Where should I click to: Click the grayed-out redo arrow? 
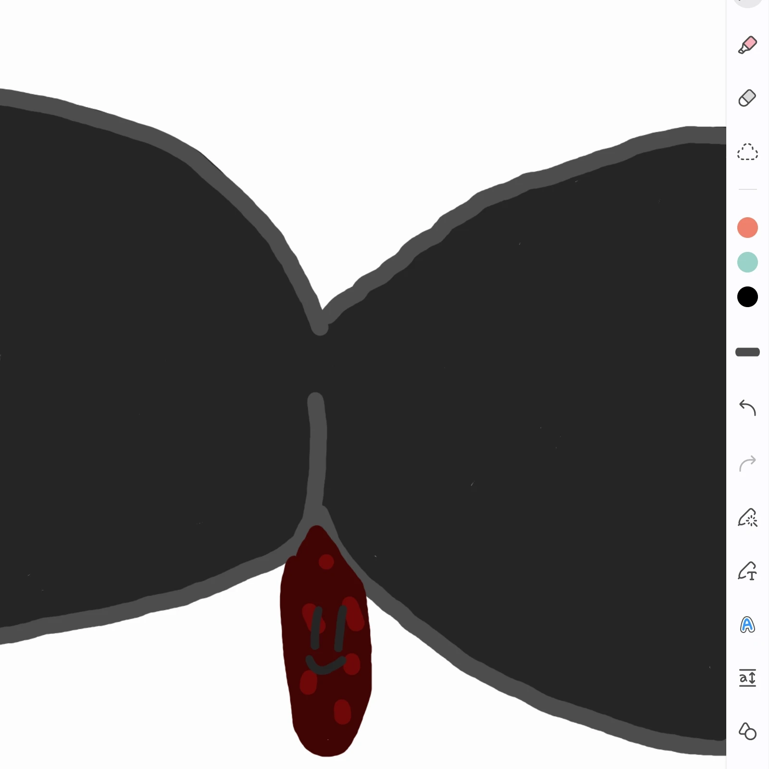pos(747,463)
